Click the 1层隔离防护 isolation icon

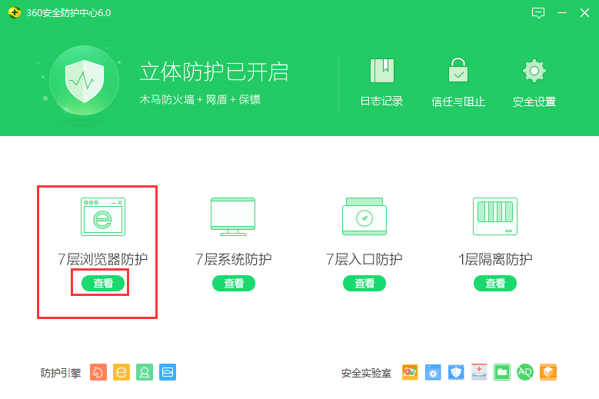(495, 216)
